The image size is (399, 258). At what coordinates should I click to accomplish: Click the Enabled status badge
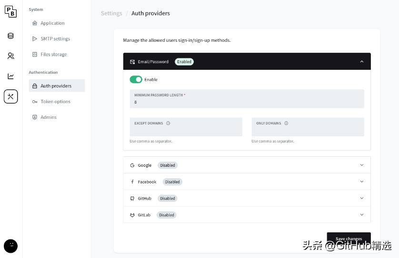(x=184, y=62)
